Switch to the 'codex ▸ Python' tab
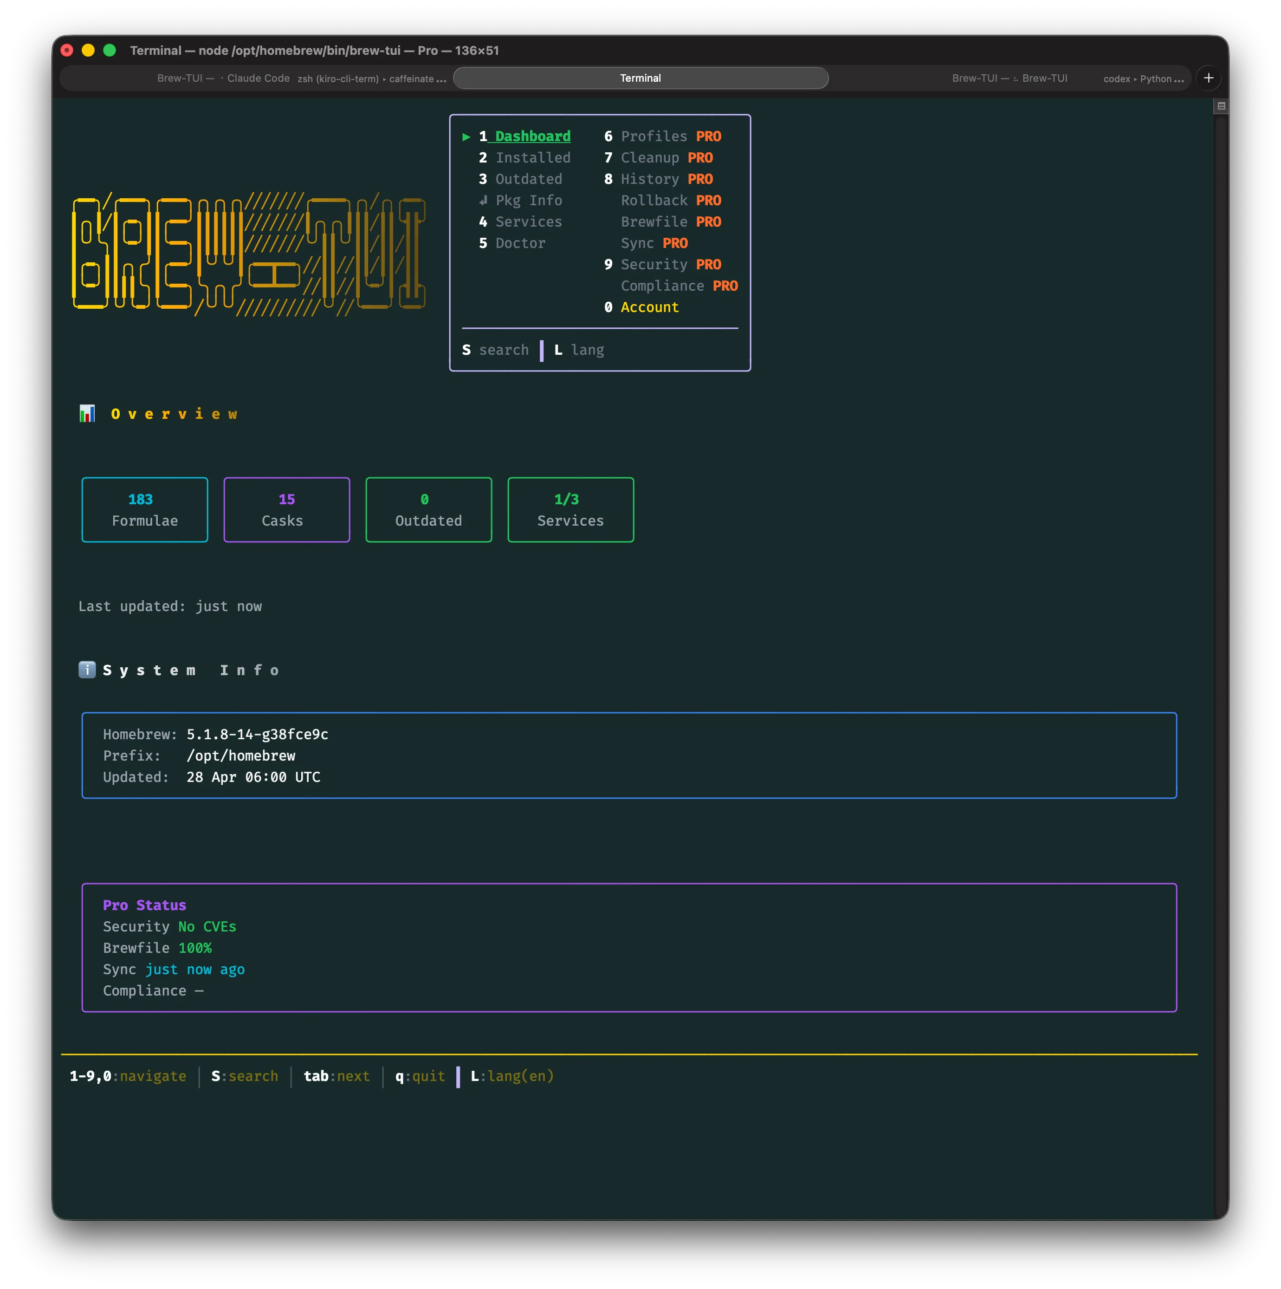This screenshot has width=1281, height=1289. [1143, 78]
